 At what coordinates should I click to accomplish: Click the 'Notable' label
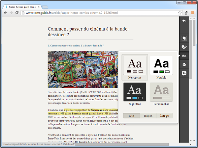click(x=161, y=78)
